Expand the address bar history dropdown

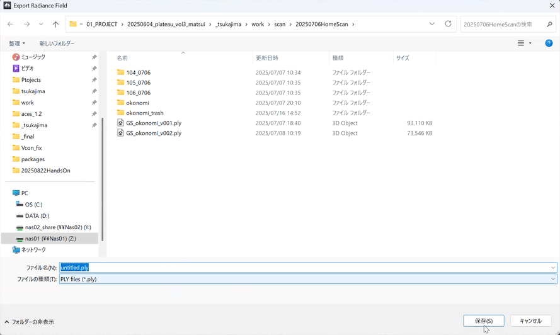point(431,24)
